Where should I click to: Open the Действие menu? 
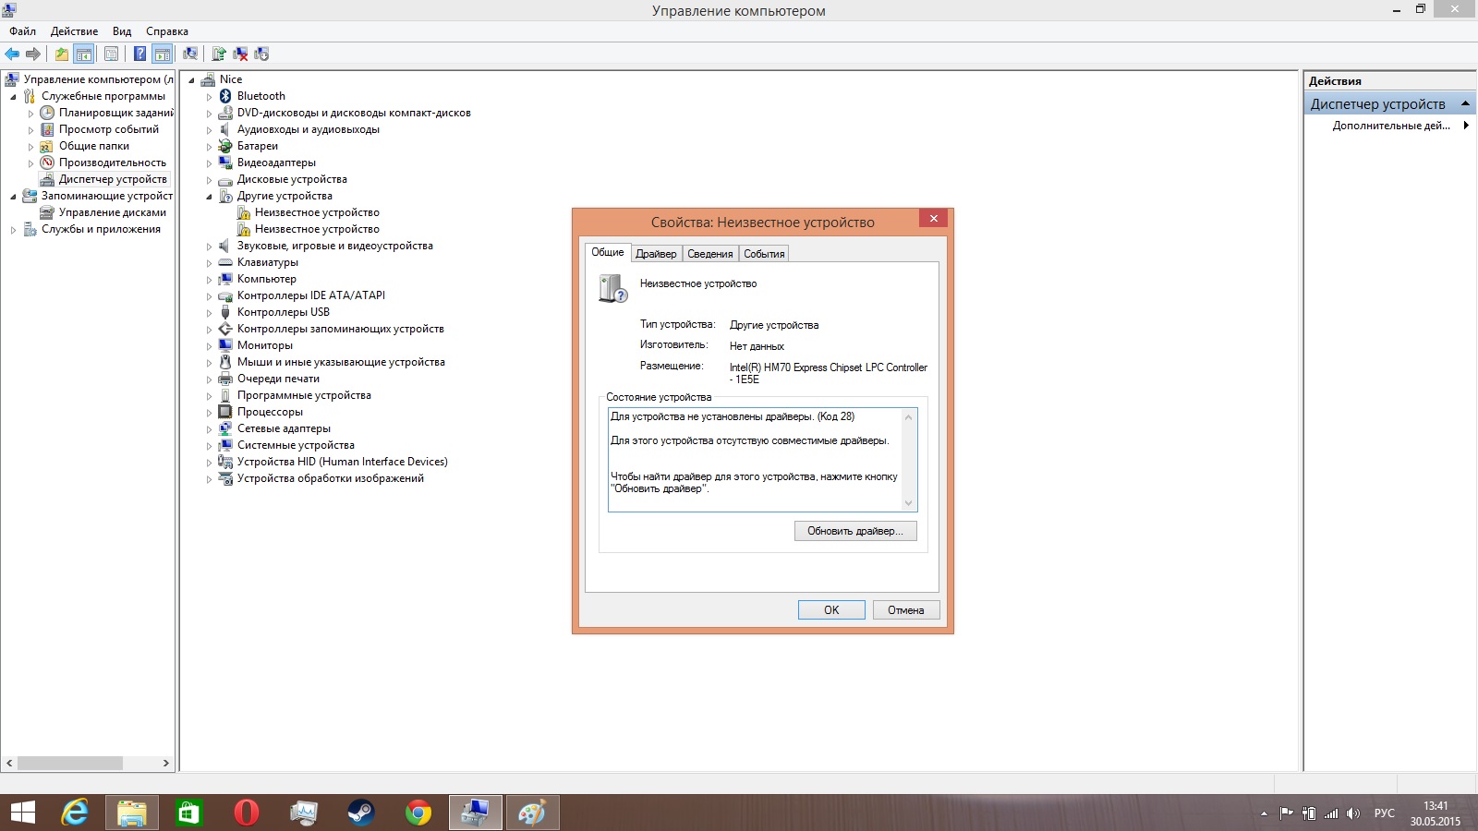pos(74,31)
